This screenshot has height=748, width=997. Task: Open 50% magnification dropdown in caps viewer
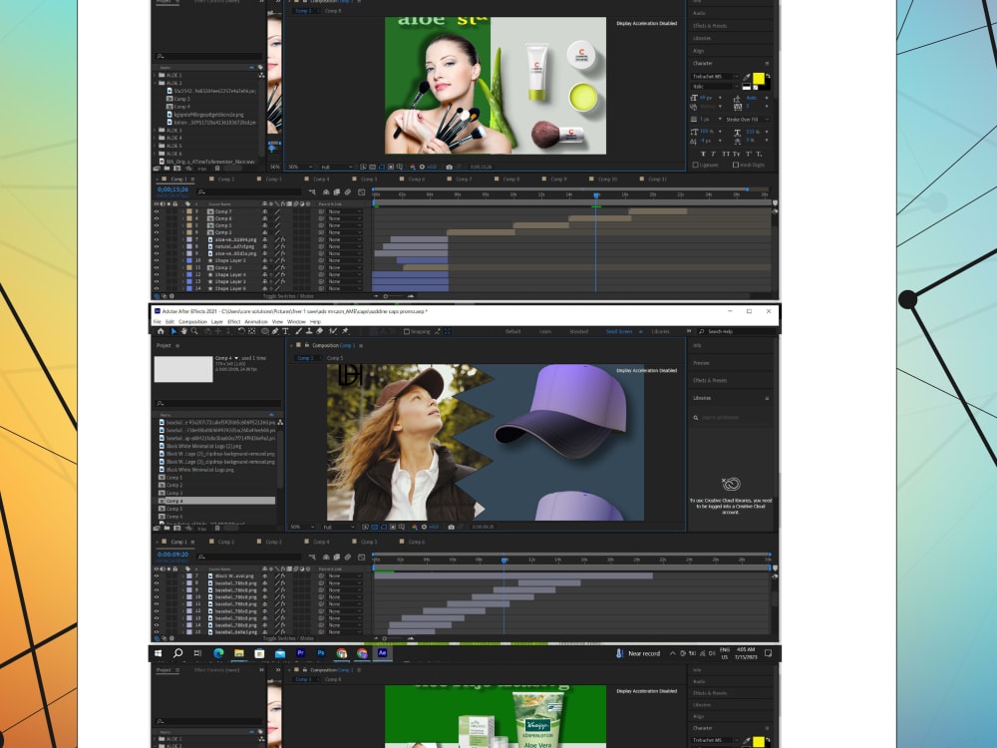click(x=301, y=527)
